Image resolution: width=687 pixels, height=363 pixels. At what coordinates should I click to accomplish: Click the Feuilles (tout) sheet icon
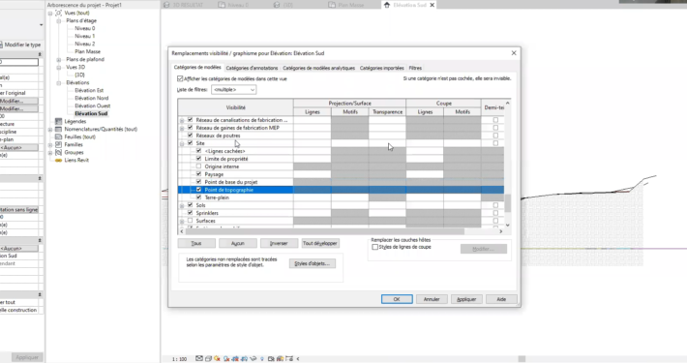pos(58,136)
